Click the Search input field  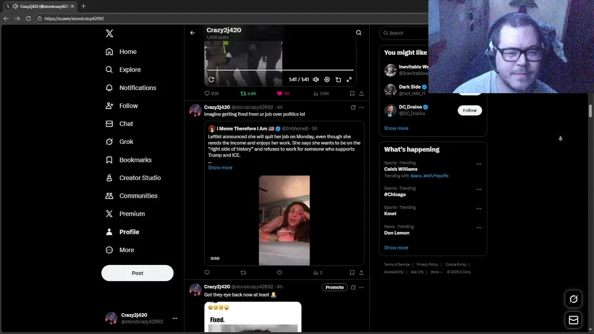click(x=405, y=33)
